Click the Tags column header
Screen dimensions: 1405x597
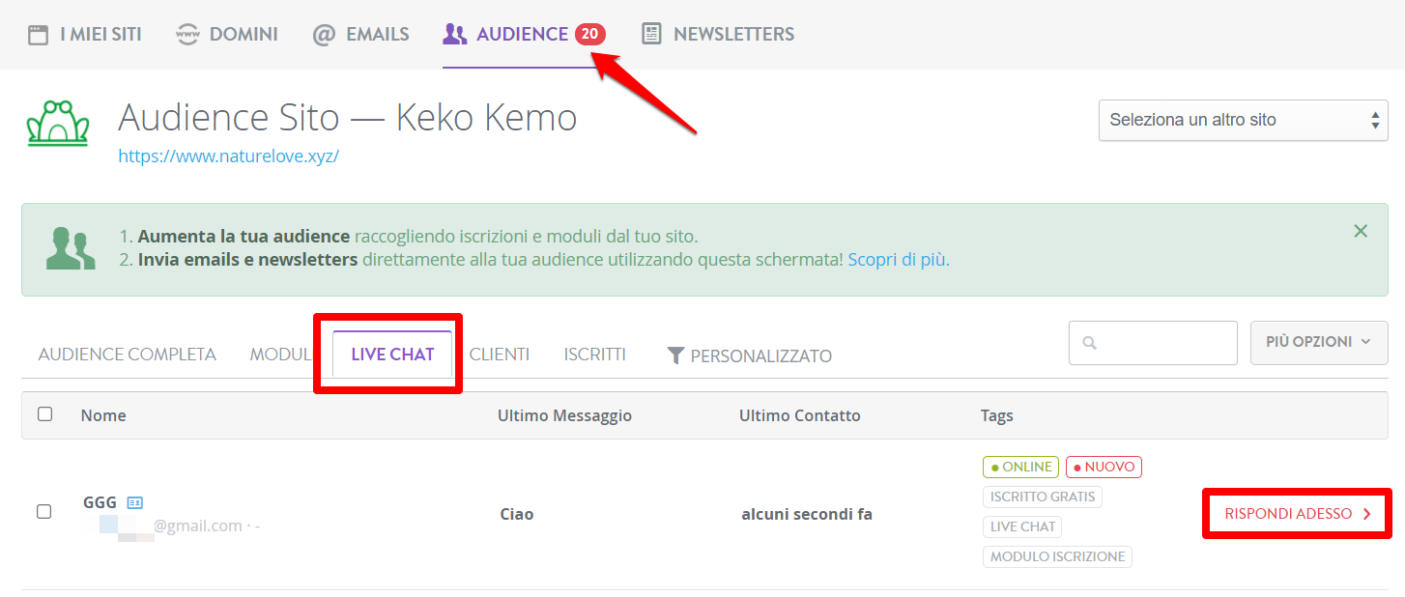(x=997, y=415)
